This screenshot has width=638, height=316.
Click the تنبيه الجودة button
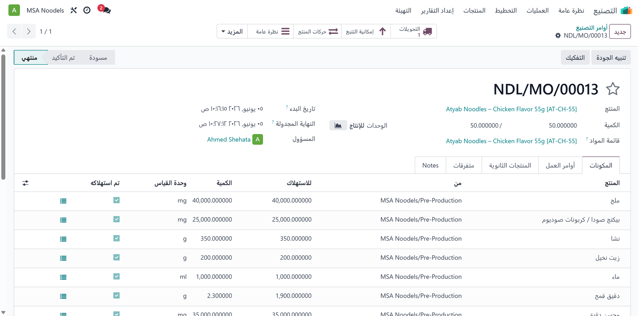click(611, 57)
